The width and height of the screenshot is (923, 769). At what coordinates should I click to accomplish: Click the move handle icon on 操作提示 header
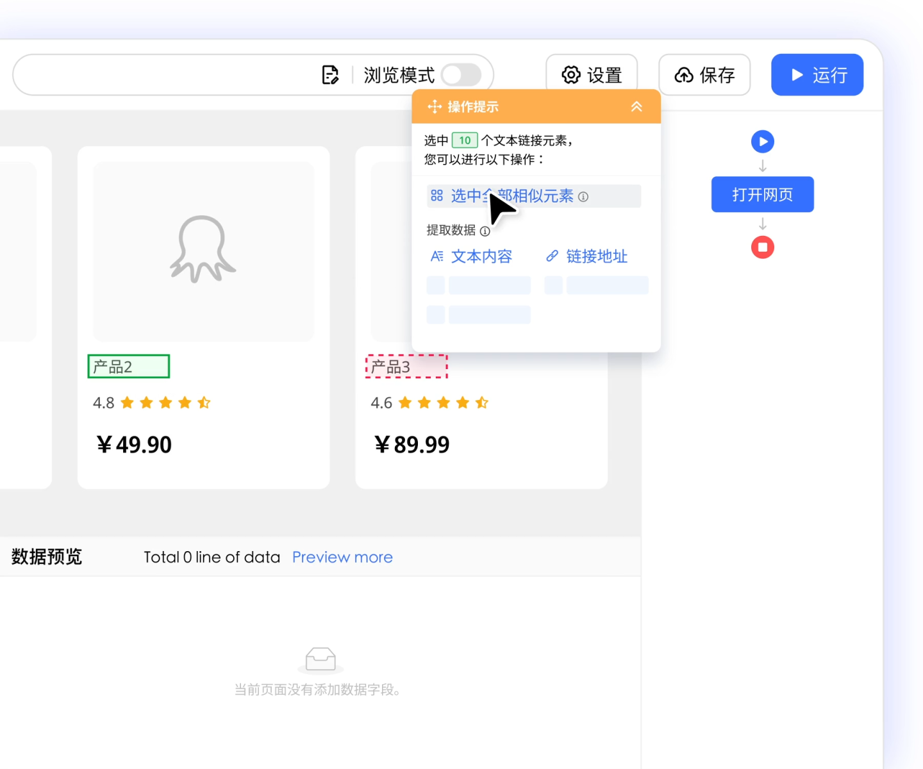[x=435, y=106]
